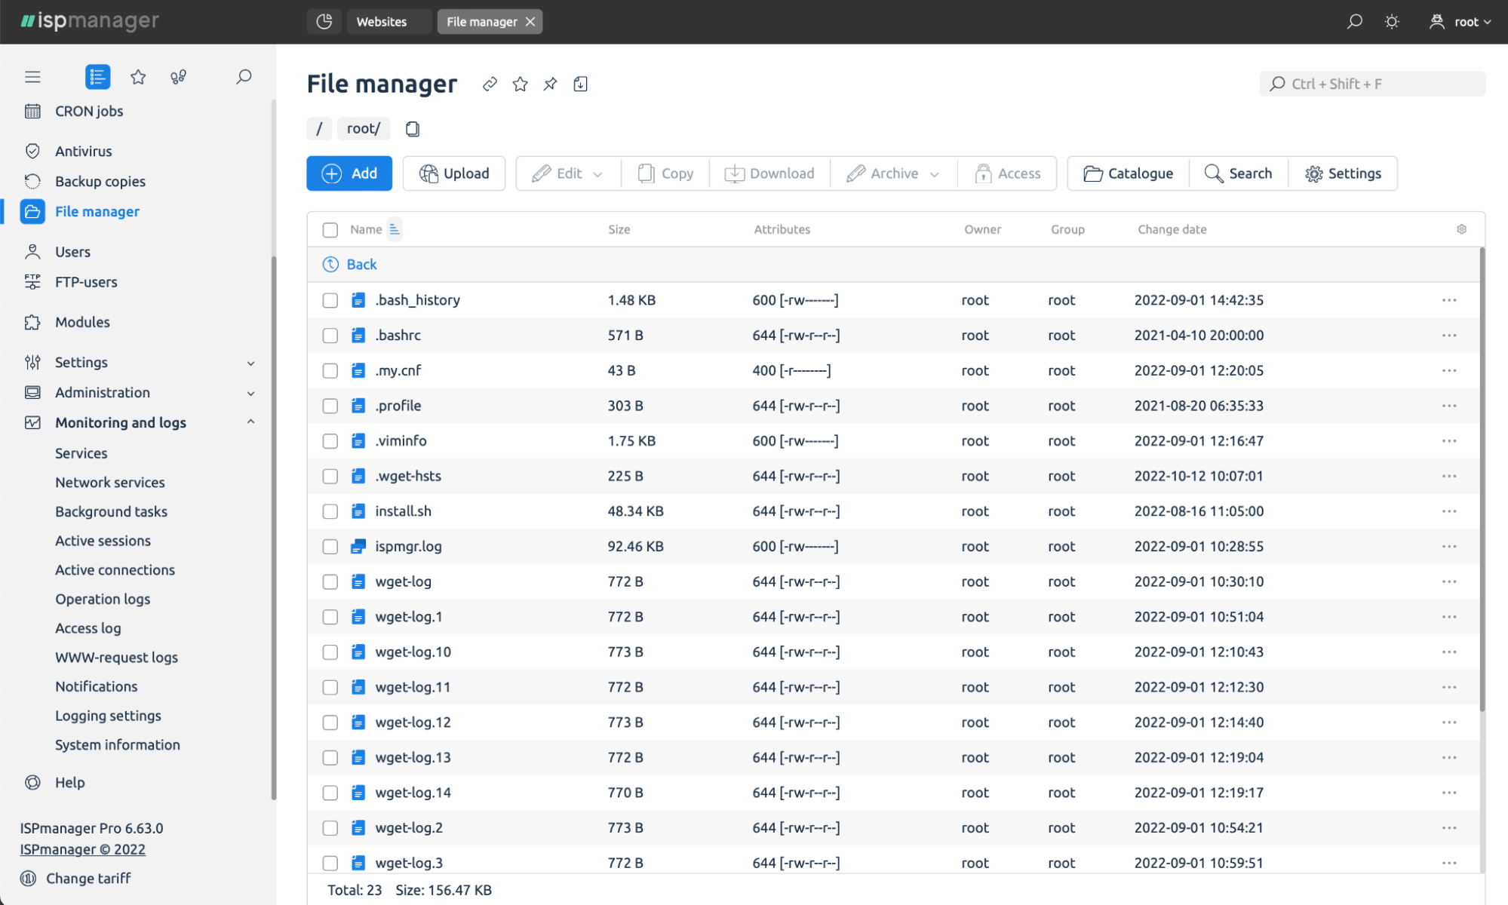Collapse sidebar with the hamburger menu icon
This screenshot has width=1508, height=905.
click(32, 77)
